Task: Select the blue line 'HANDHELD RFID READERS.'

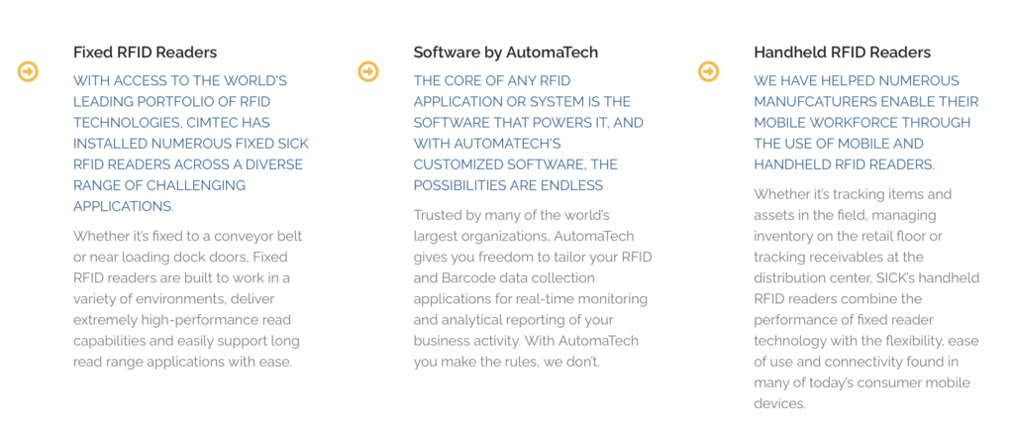Action: click(844, 164)
